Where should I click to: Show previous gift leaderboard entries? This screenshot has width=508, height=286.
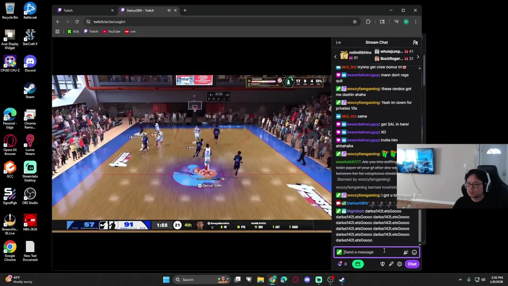(335, 57)
